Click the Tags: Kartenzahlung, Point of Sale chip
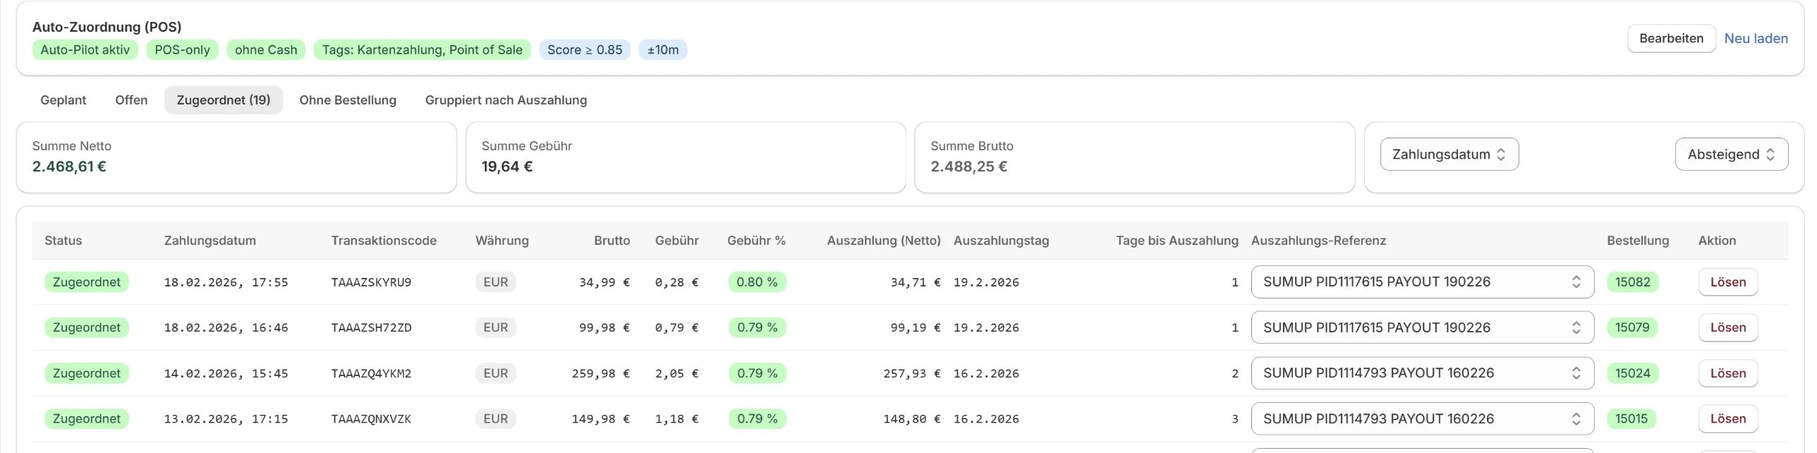 (423, 50)
